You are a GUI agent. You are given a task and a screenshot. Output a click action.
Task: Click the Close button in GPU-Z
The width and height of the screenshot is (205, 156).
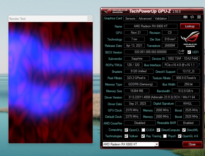[x=192, y=144]
